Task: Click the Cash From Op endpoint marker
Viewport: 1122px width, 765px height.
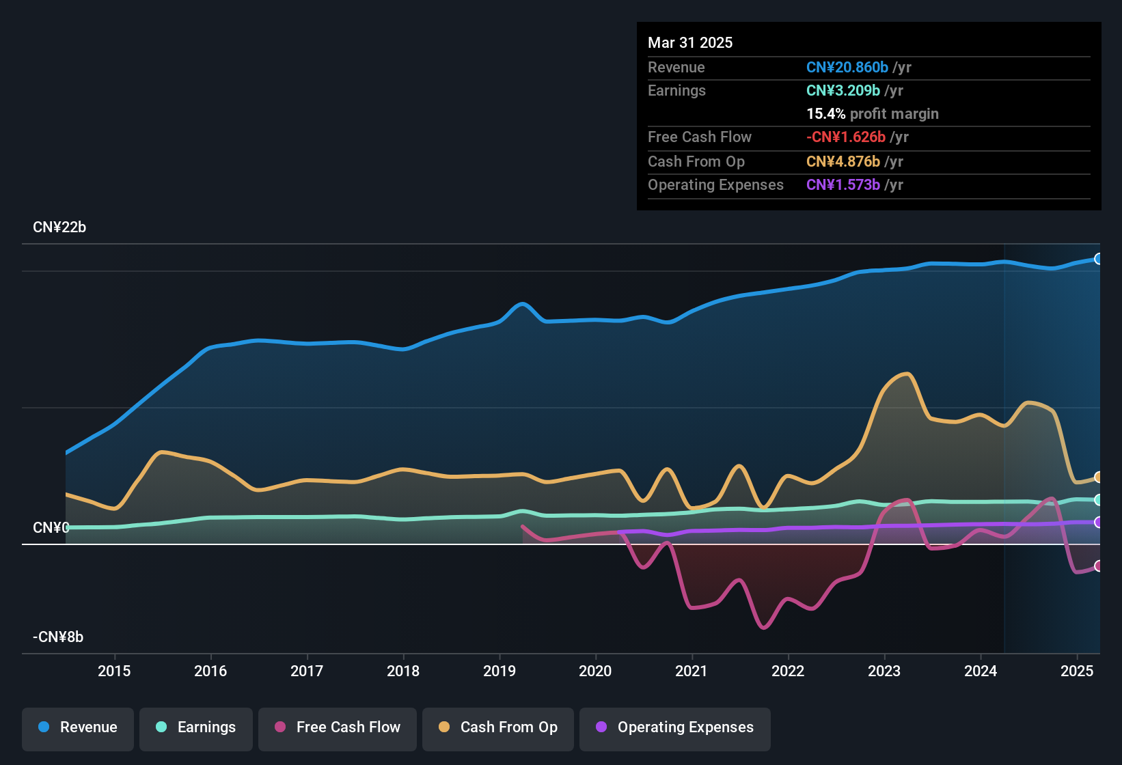Action: [1098, 477]
